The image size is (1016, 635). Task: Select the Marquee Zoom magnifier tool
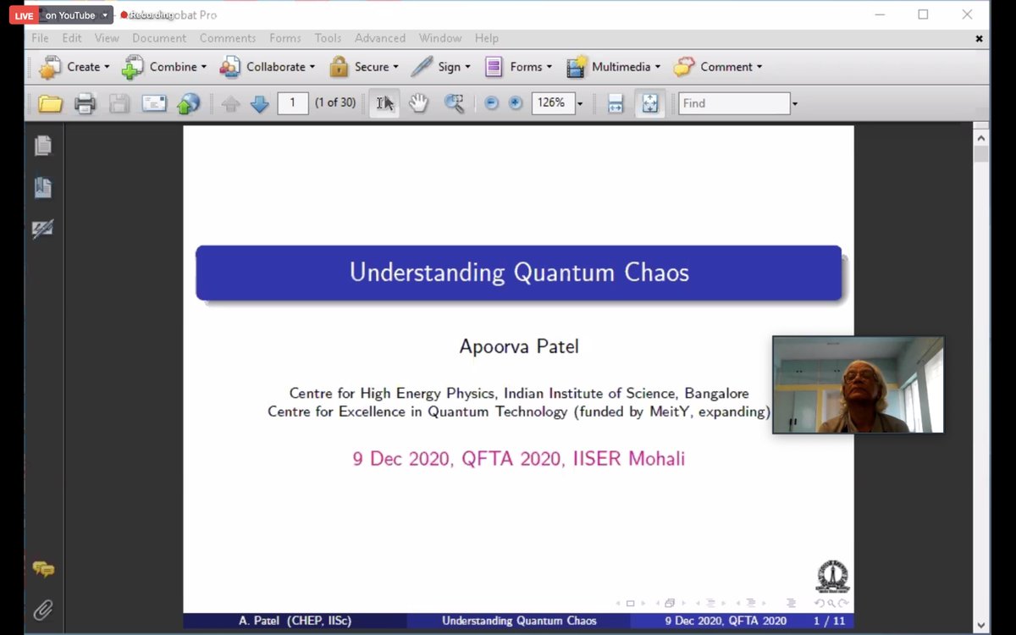455,103
